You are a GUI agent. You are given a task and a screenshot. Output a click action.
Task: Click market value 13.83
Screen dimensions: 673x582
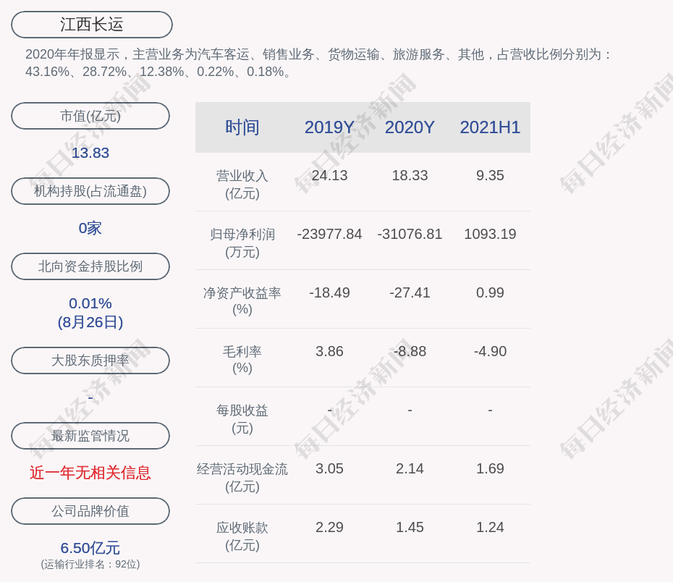(x=90, y=153)
